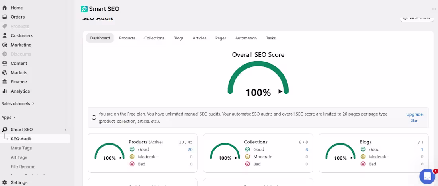Open Home in the sidebar
Viewport: 438px width, 186px height.
17,8
